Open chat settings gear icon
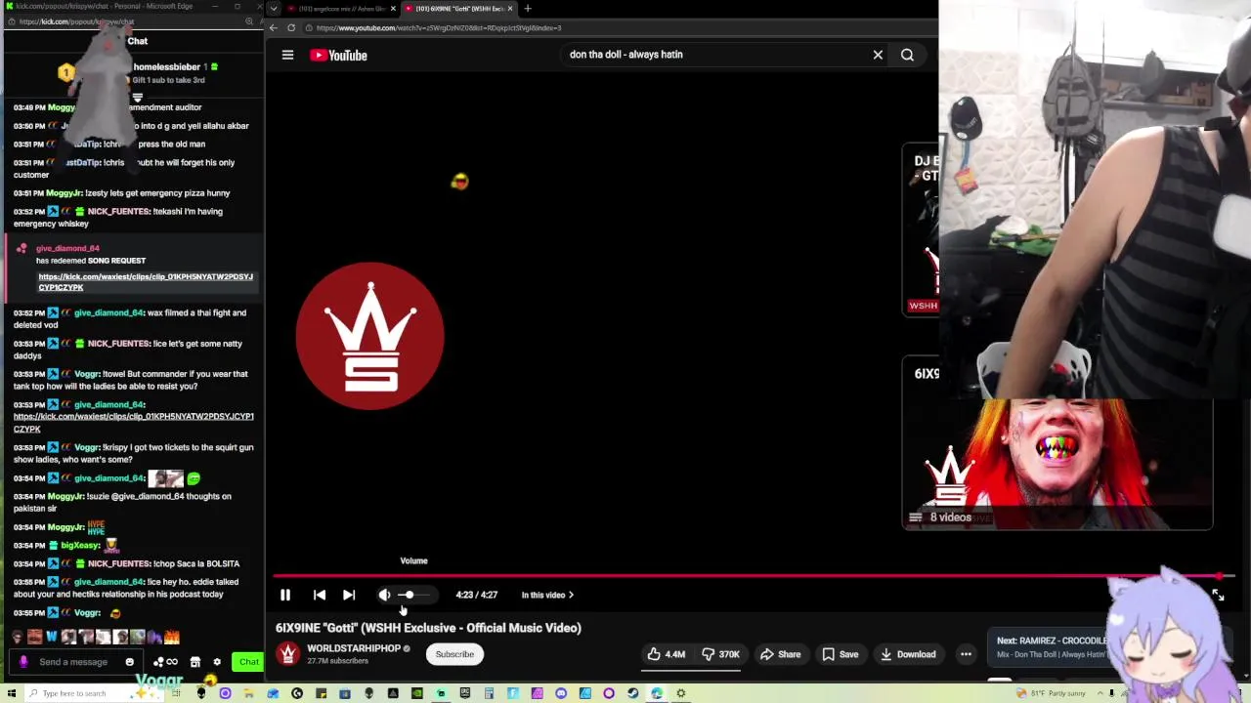Viewport: 1251px width, 703px height. tap(217, 662)
